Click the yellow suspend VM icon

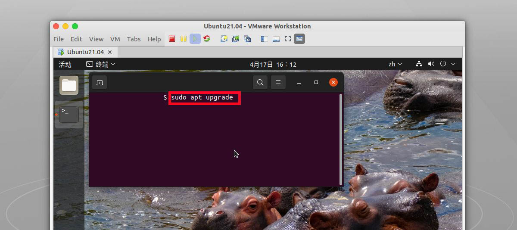tap(184, 39)
